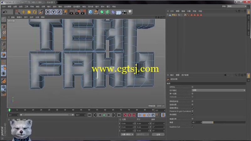Screen dimensions: 251x141
Task: Open the 工具 menu in main menu bar
Action: coord(26,7)
